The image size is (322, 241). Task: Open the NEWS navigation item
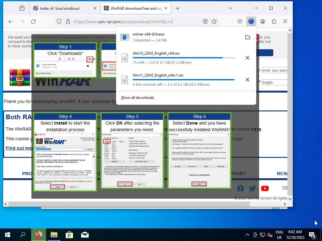pyautogui.click(x=282, y=174)
